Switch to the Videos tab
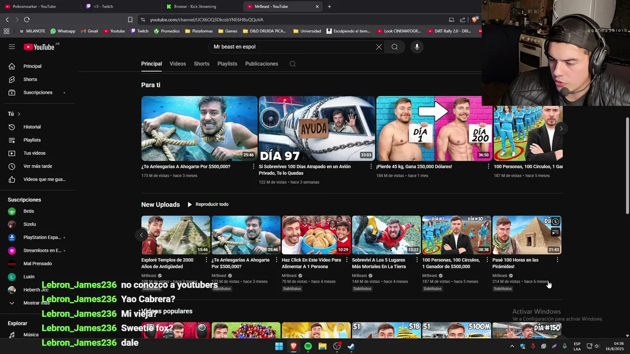Viewport: 630px width, 354px height. 178,64
